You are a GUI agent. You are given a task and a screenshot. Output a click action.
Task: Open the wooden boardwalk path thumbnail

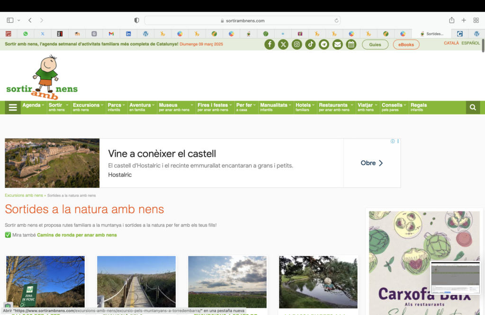click(136, 281)
